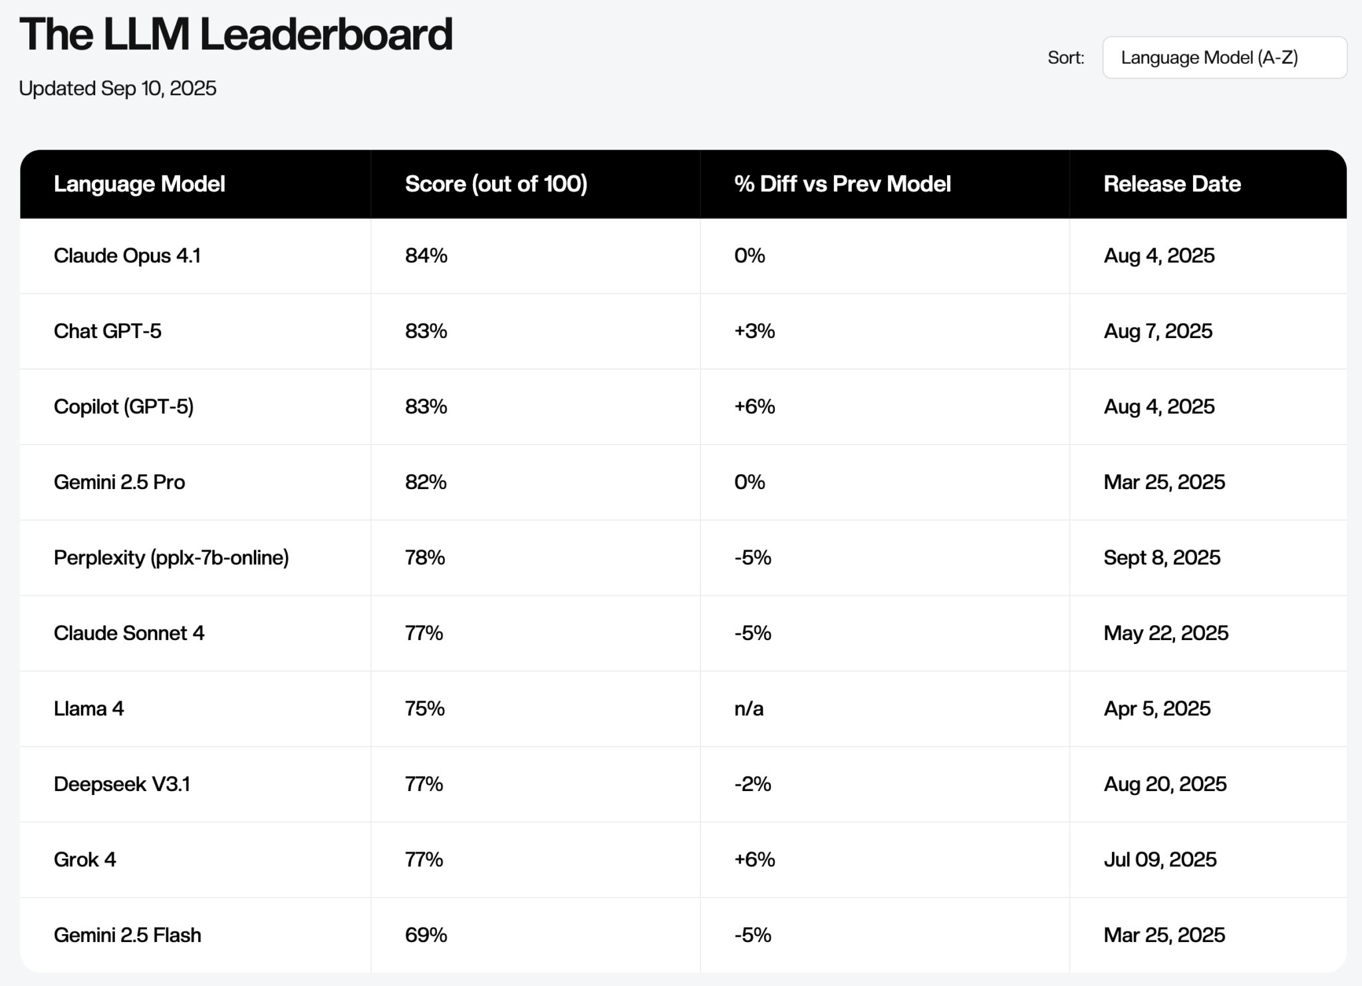Screen dimensions: 1362x986
Task: Click the % Diff vs Prev Model header
Action: point(842,184)
